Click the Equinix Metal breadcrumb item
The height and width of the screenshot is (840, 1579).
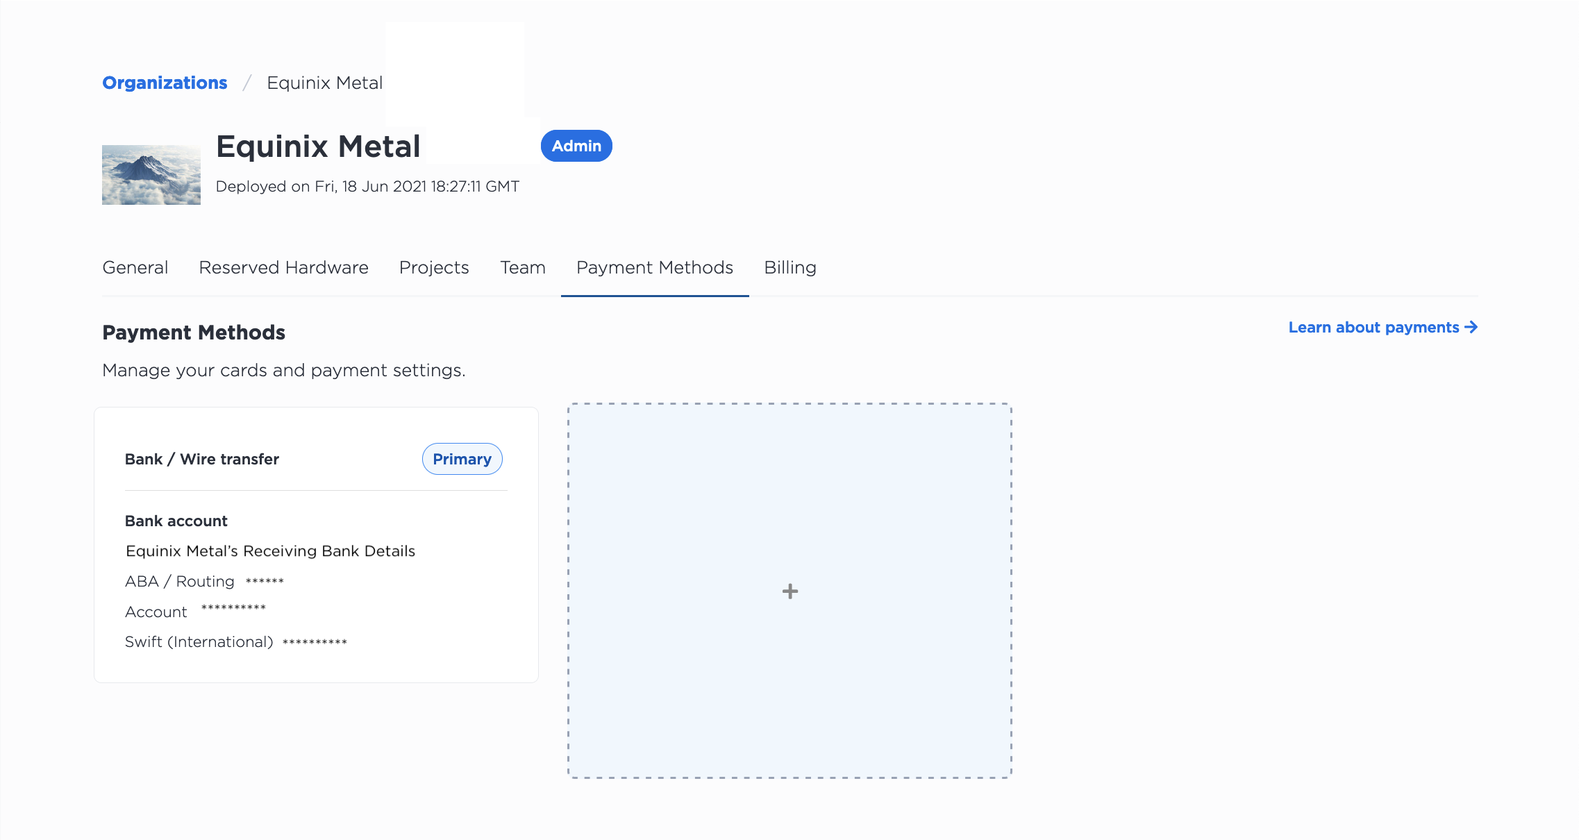click(x=324, y=83)
